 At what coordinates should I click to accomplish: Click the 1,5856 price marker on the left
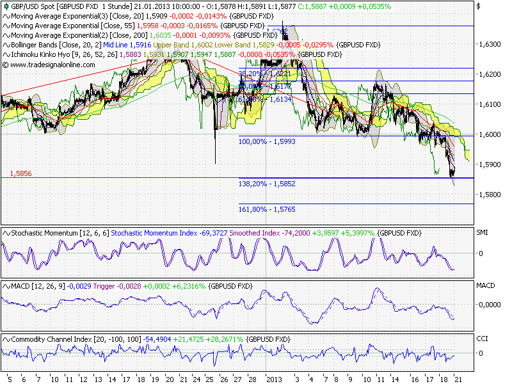click(19, 174)
